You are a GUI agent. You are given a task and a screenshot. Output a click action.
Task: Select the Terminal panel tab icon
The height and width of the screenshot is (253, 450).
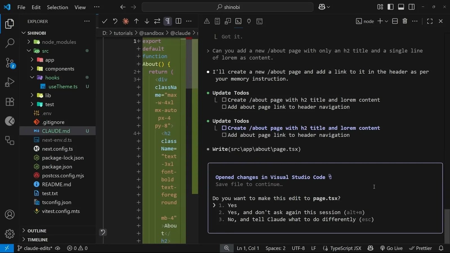click(x=238, y=21)
